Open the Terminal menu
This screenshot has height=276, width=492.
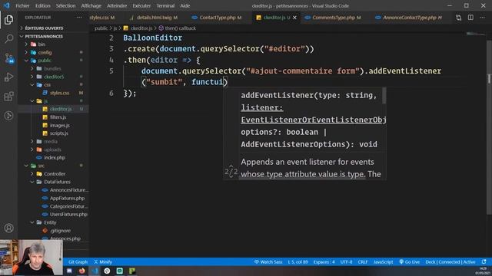(x=165, y=5)
